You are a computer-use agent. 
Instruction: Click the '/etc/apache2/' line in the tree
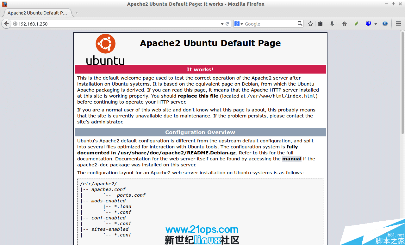(98, 184)
